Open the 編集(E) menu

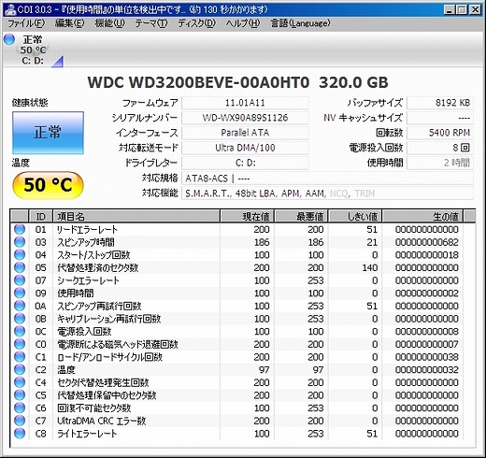point(69,23)
